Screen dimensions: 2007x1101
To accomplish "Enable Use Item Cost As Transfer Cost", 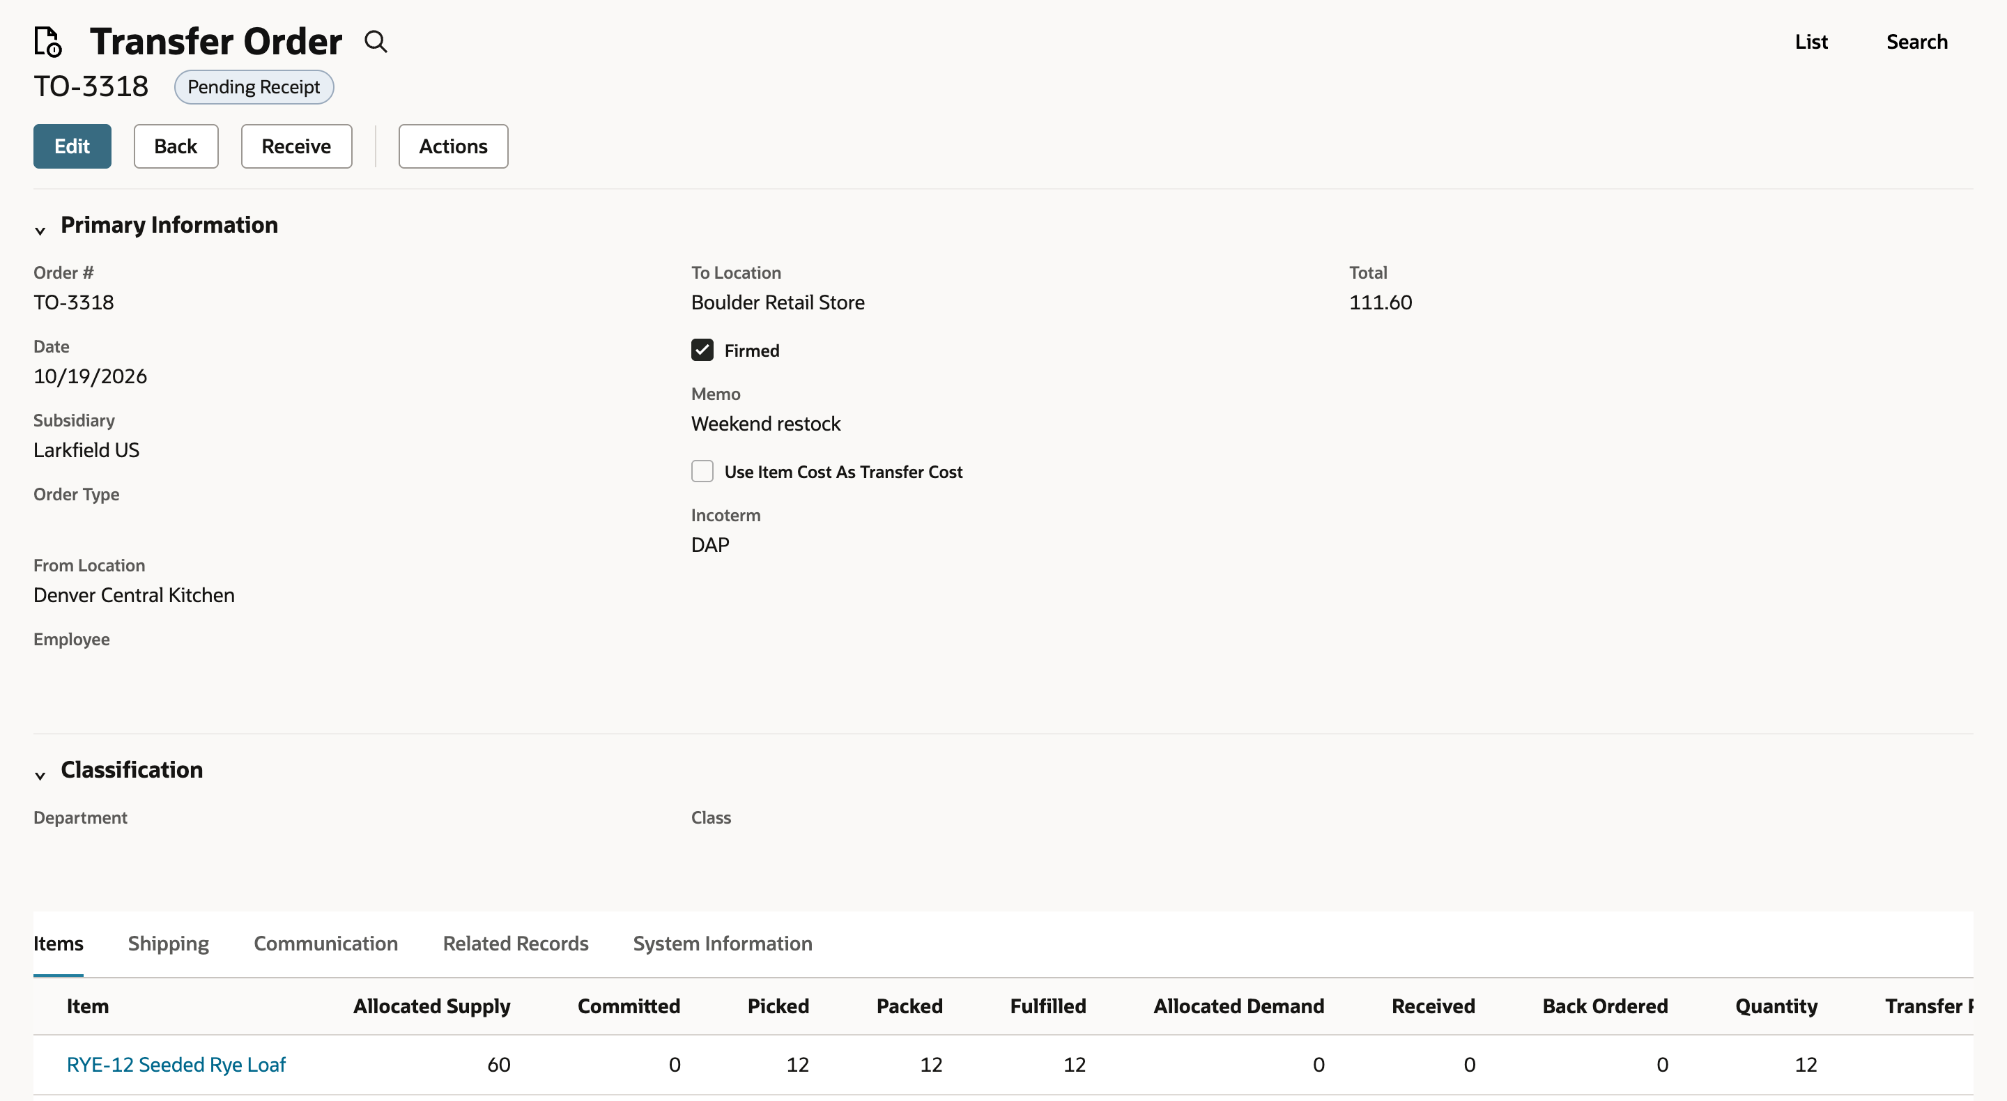I will point(702,472).
